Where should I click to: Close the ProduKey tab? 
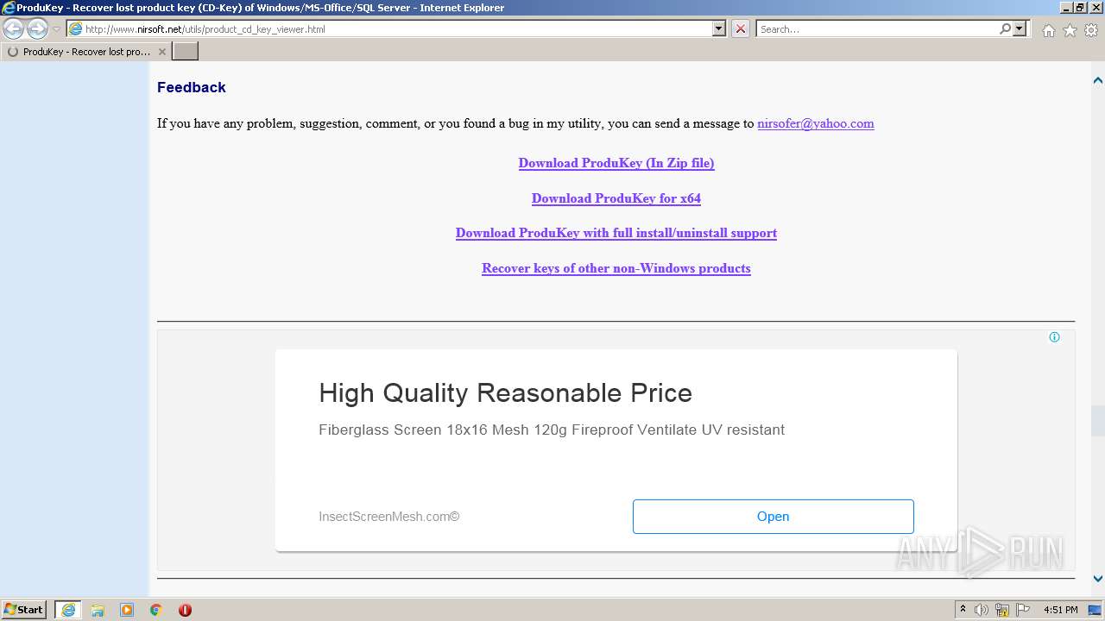pos(162,52)
